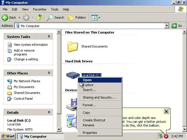187x140 pixels.
Task: Open the File menu
Action: pos(5,9)
